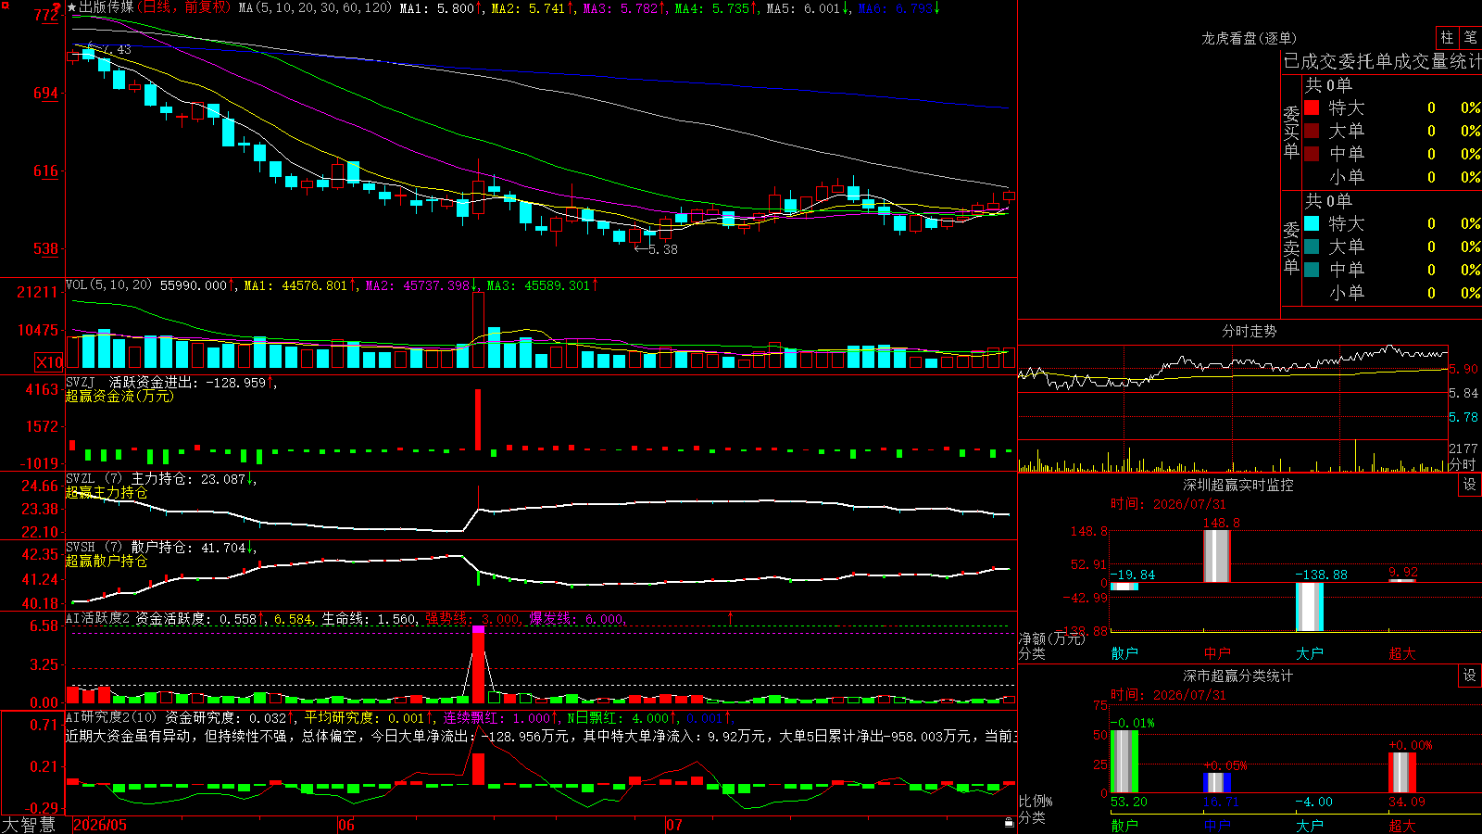The width and height of the screenshot is (1482, 834).
Task: Click the 超大 label in 深圳超赢实时监控
Action: coord(1402,653)
